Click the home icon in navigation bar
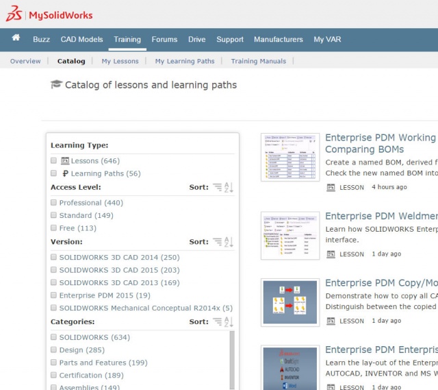The image size is (438, 390). coord(16,38)
